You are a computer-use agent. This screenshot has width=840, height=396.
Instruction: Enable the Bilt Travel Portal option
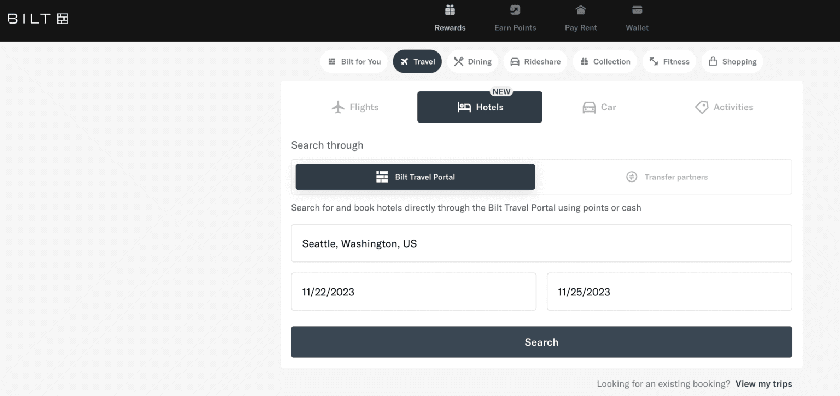coord(415,177)
